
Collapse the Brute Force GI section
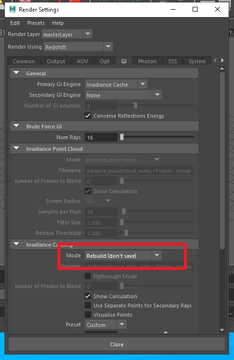(17, 126)
